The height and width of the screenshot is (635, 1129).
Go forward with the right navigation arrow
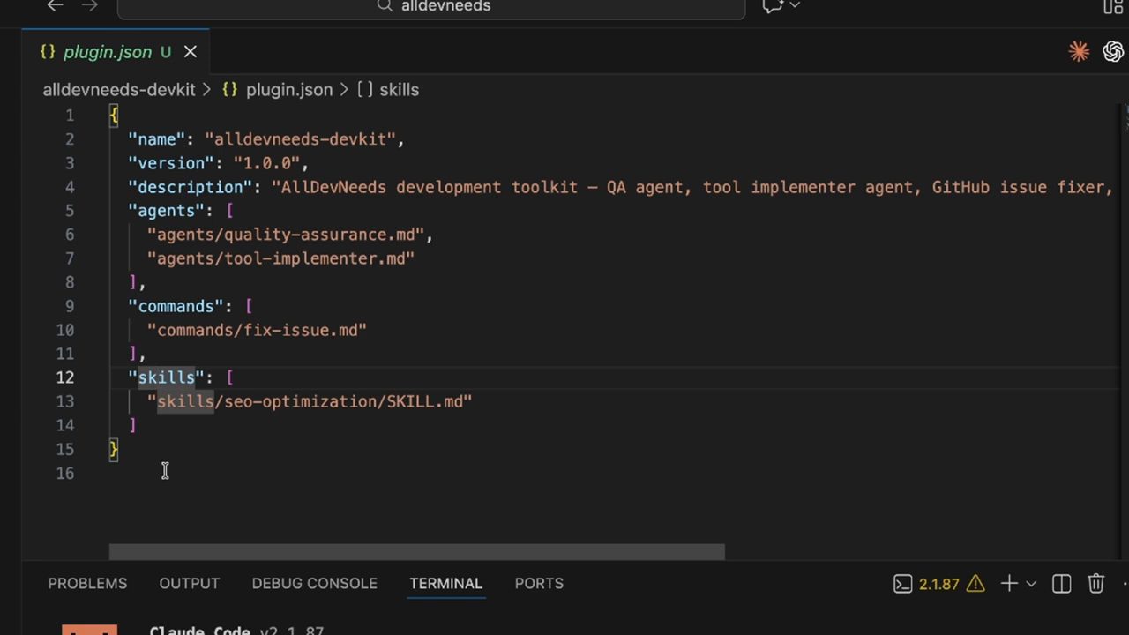(89, 5)
